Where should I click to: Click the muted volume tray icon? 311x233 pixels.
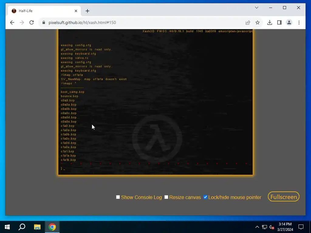click(x=272, y=227)
